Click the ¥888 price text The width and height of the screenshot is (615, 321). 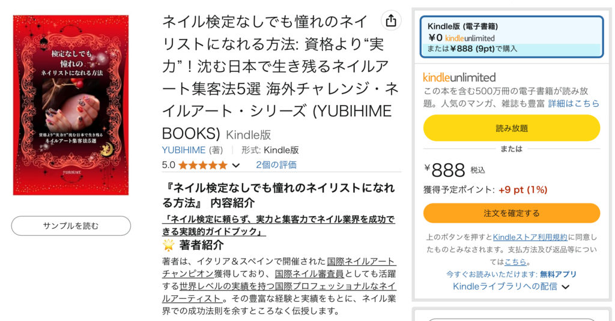[448, 170]
